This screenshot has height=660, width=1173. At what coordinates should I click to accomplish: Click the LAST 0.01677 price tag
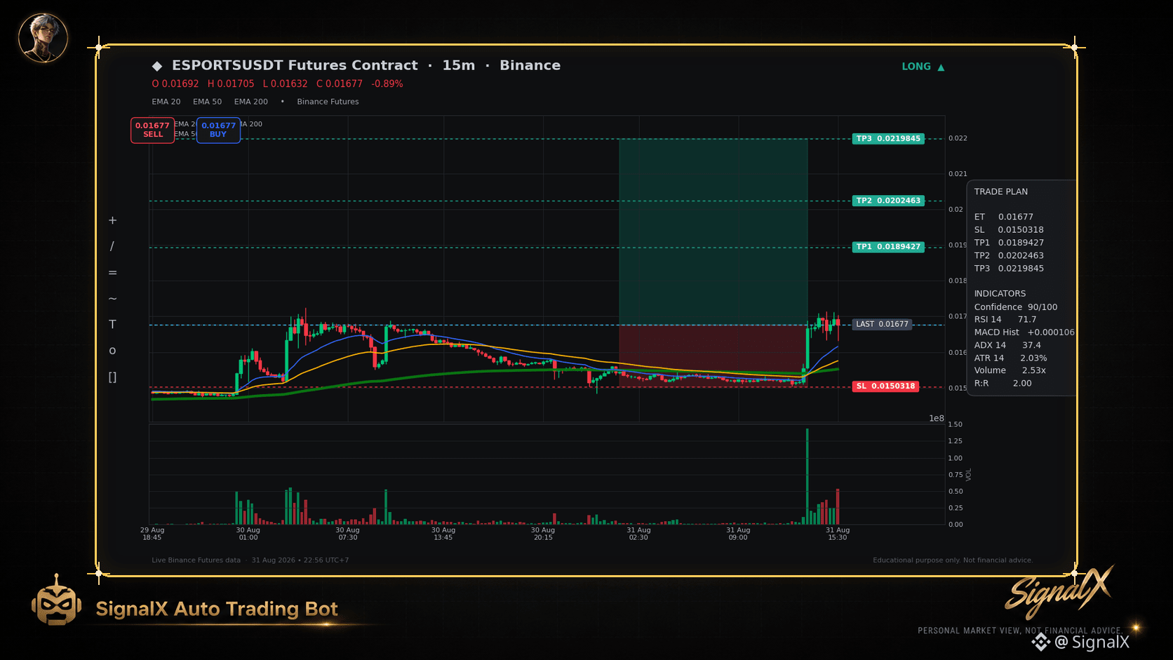(x=882, y=324)
